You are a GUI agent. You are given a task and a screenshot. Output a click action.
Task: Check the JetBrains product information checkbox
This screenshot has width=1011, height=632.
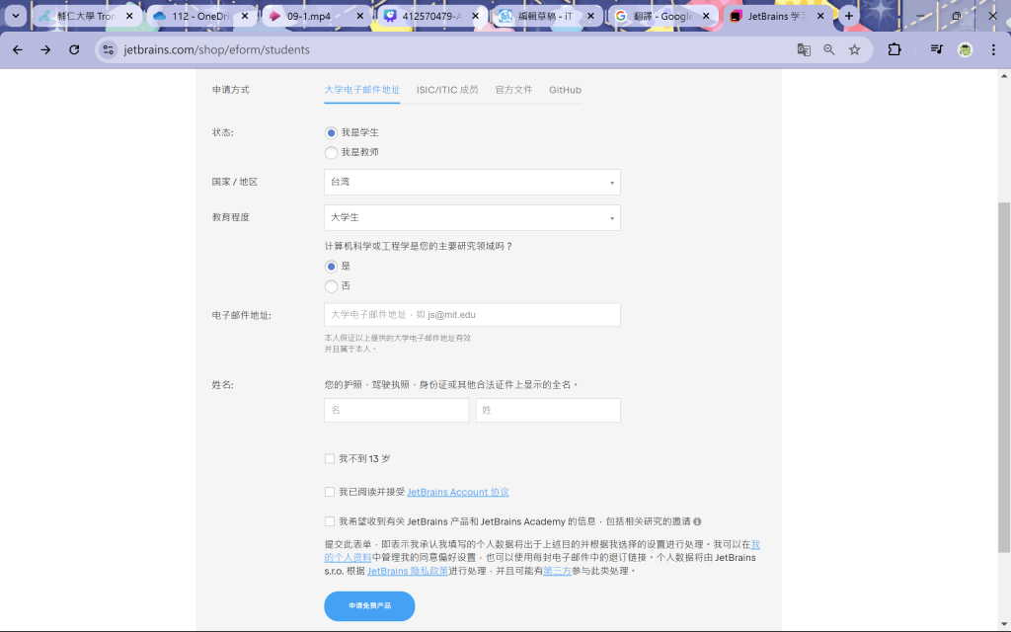coord(330,521)
